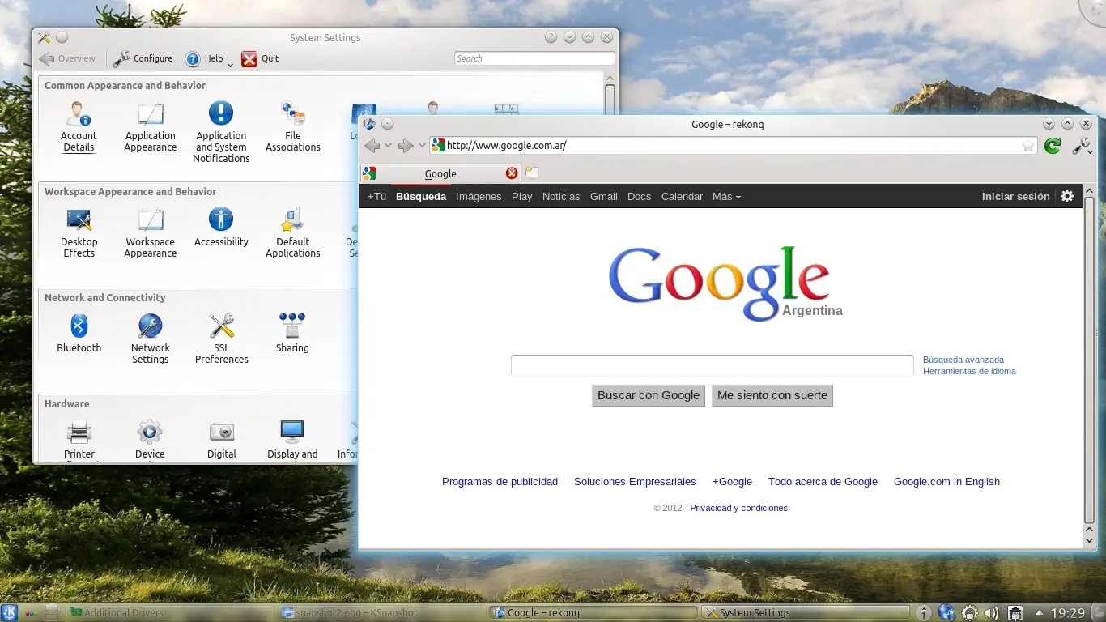Open Application Appearance settings

coord(150,126)
